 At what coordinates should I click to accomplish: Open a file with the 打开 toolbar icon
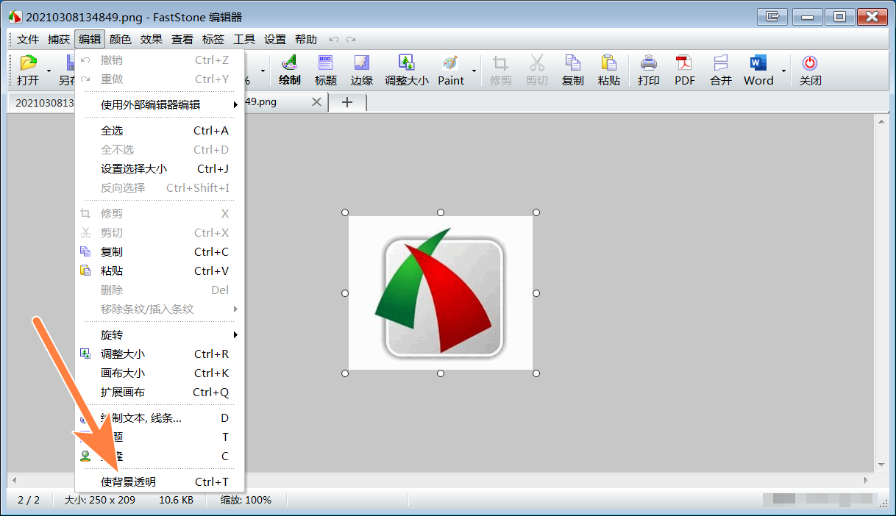(28, 71)
